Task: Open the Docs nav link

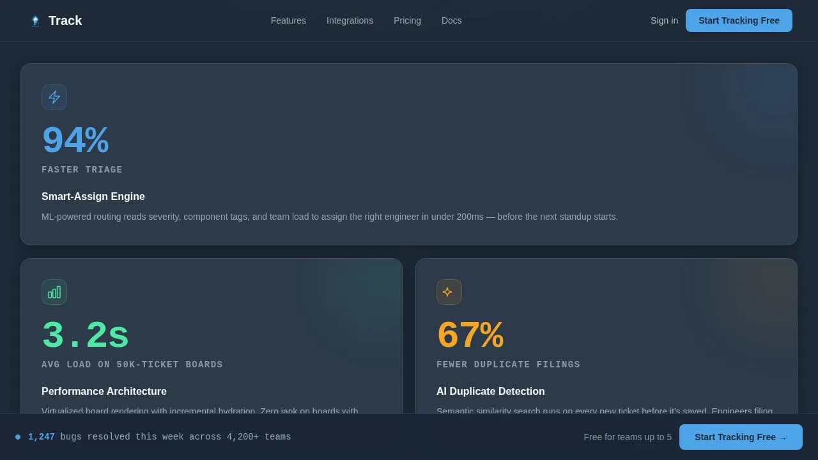Action: coord(452,20)
